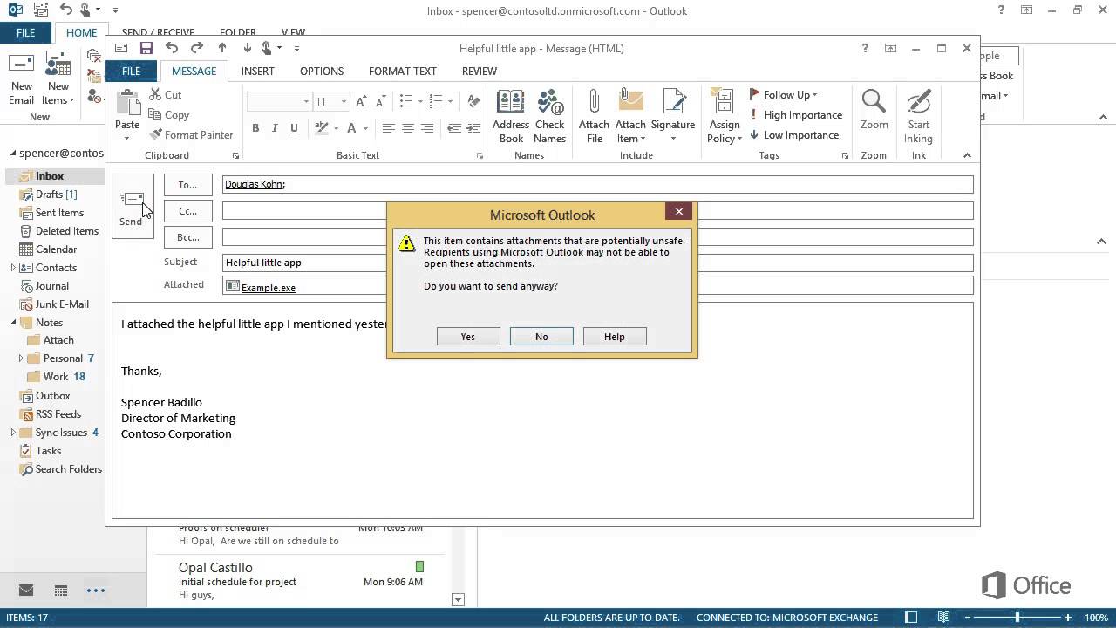Increase the paragraph indent
The image size is (1116, 628).
[475, 128]
